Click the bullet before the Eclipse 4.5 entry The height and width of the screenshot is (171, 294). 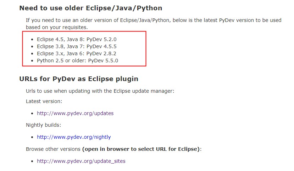(33, 40)
